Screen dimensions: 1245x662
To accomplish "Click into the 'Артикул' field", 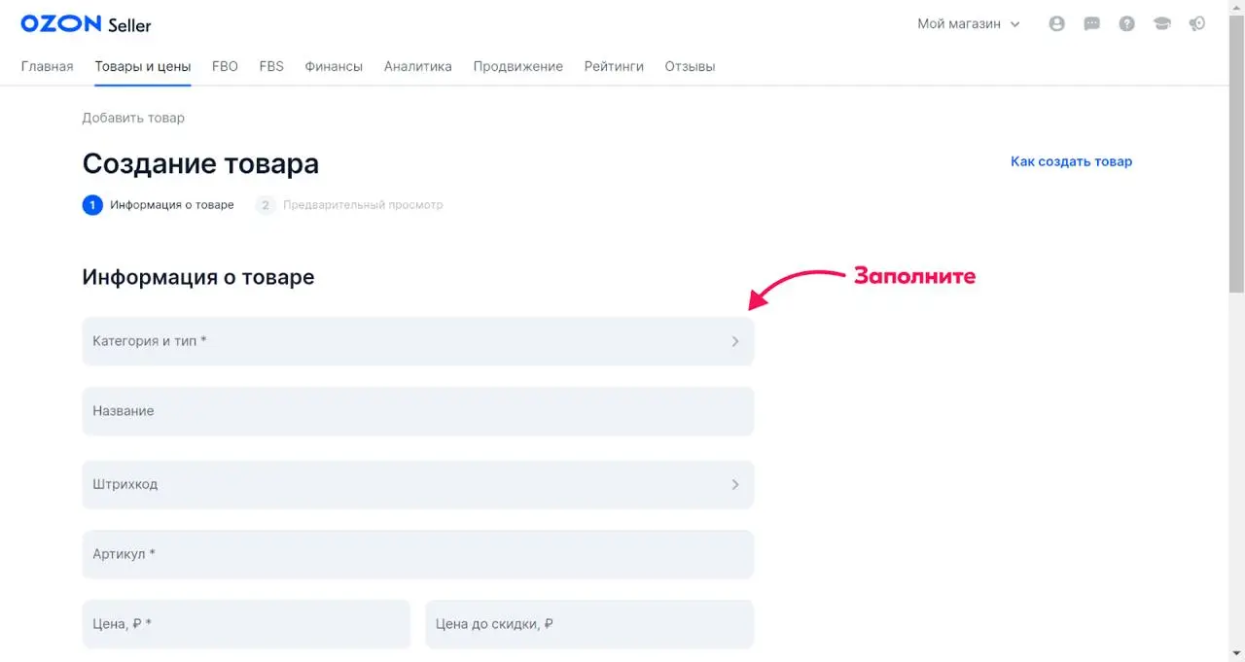I will (417, 554).
